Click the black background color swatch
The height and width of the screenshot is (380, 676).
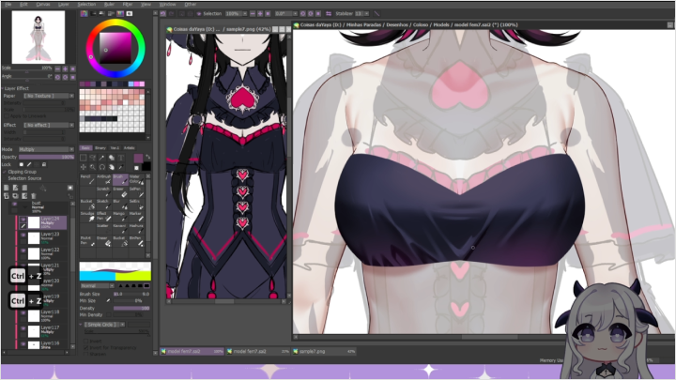pyautogui.click(x=146, y=166)
